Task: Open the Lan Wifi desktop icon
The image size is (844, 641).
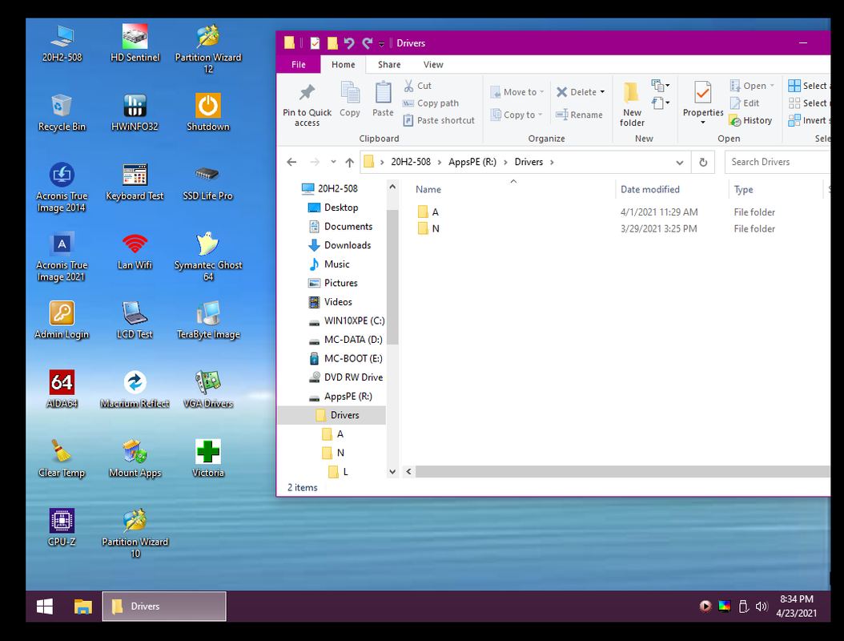Action: 135,251
